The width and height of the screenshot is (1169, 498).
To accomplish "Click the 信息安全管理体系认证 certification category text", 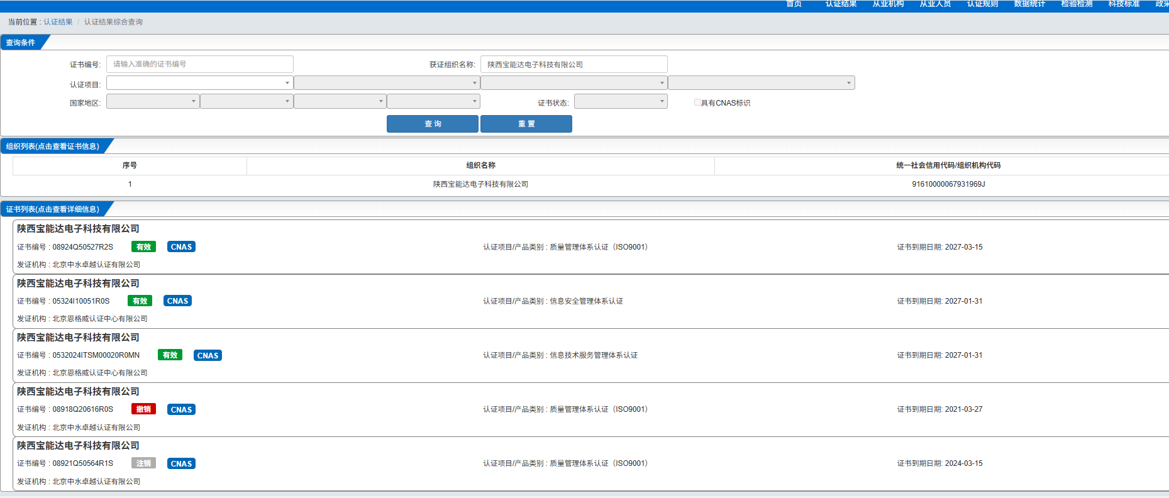I will (586, 301).
